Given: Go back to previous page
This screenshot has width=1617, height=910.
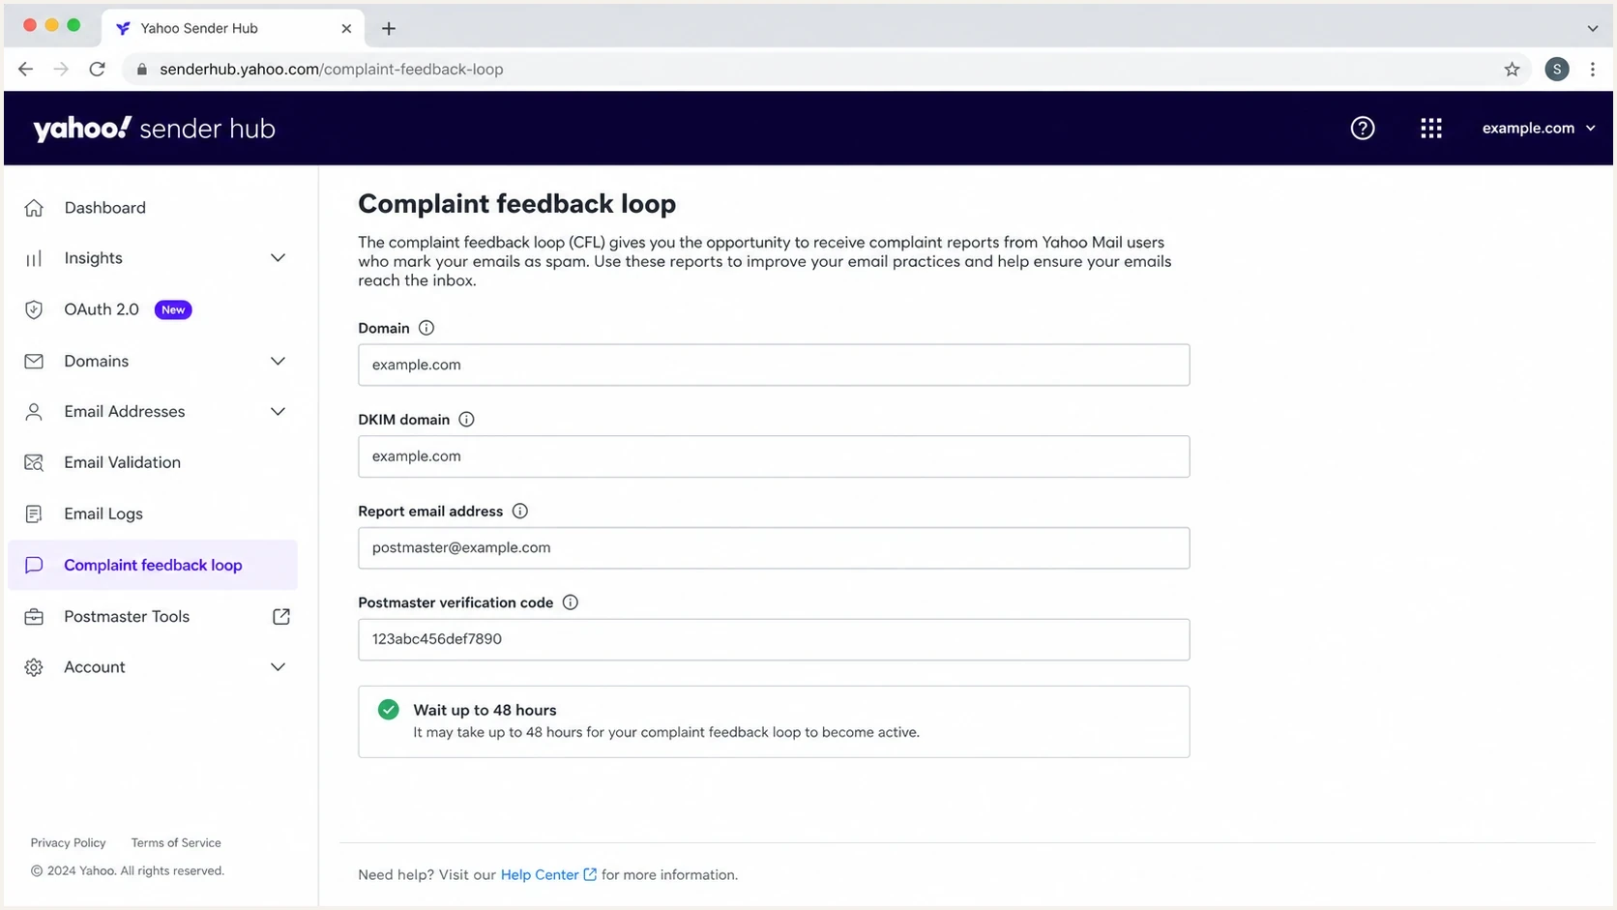Looking at the screenshot, I should pyautogui.click(x=25, y=69).
